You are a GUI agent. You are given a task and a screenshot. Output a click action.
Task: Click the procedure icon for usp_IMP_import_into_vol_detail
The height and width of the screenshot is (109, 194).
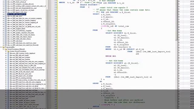click(x=8, y=76)
